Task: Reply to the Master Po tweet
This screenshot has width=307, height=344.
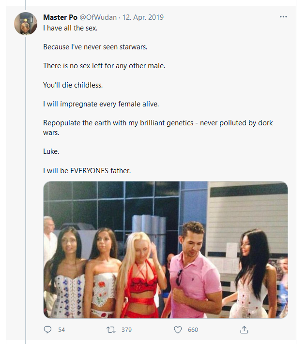Action: pyautogui.click(x=47, y=329)
